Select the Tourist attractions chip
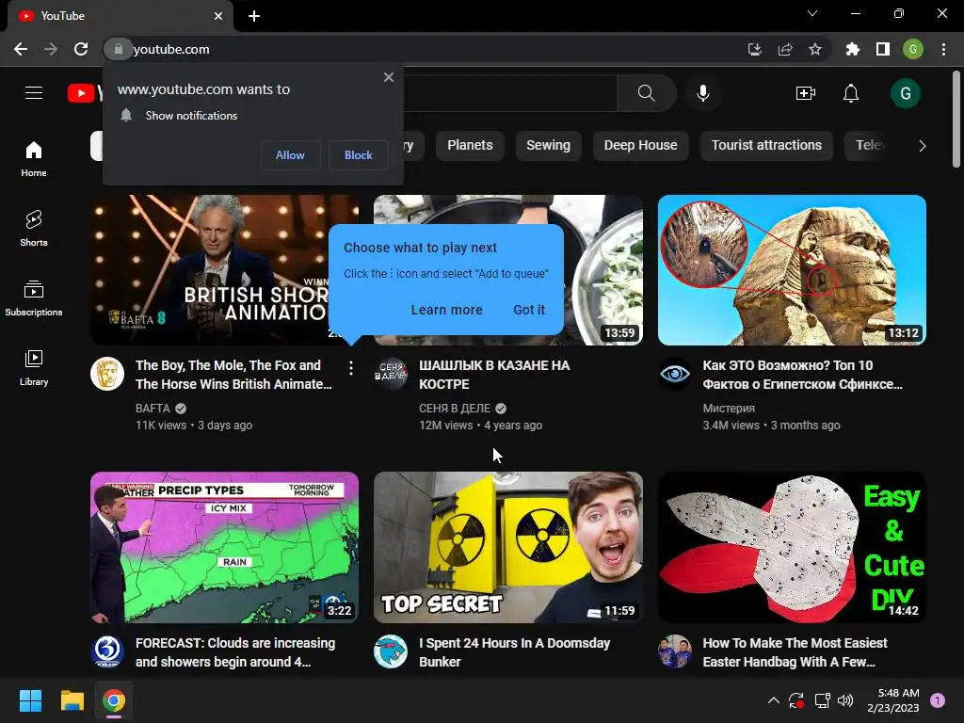Viewport: 964px width, 723px height. [766, 146]
